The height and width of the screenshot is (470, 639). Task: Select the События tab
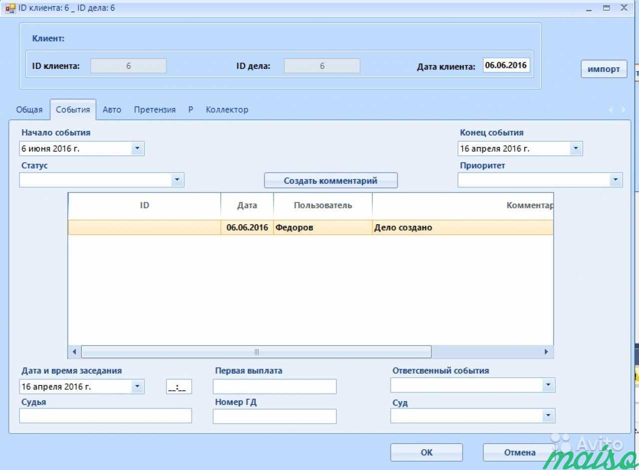coord(73,109)
